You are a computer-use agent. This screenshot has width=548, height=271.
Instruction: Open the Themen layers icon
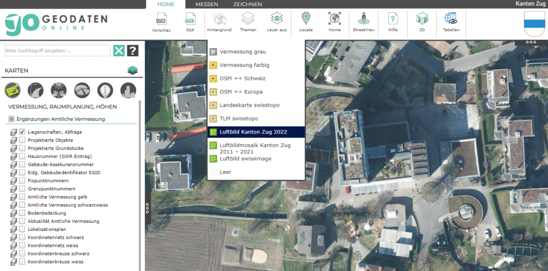tap(247, 20)
